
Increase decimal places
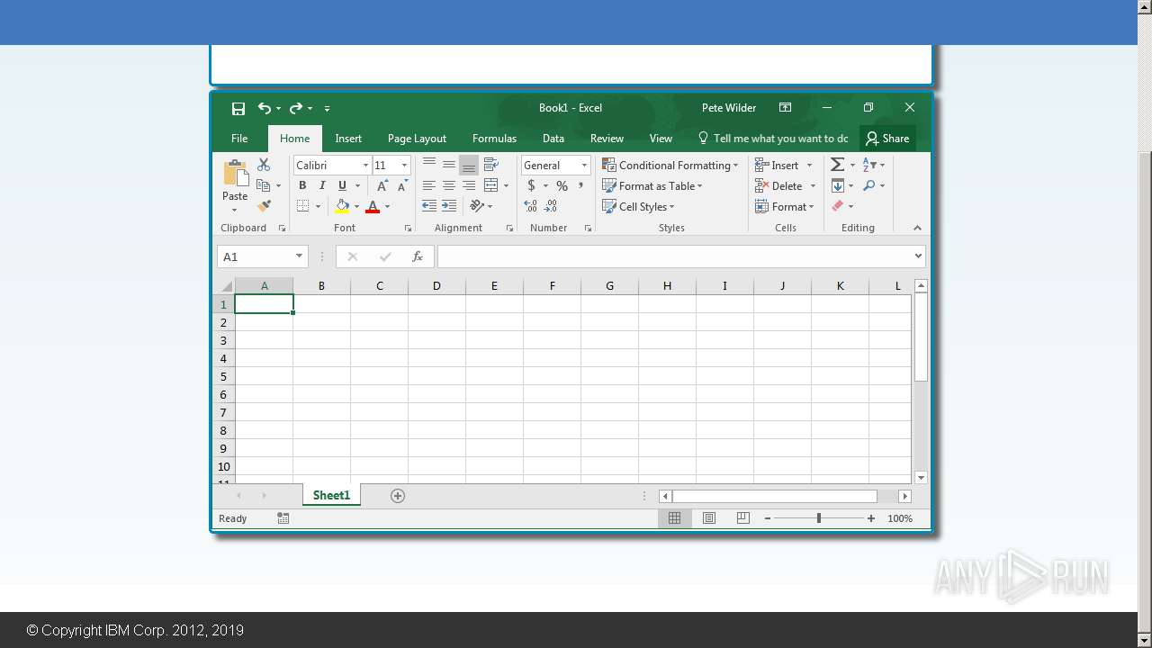tap(531, 206)
